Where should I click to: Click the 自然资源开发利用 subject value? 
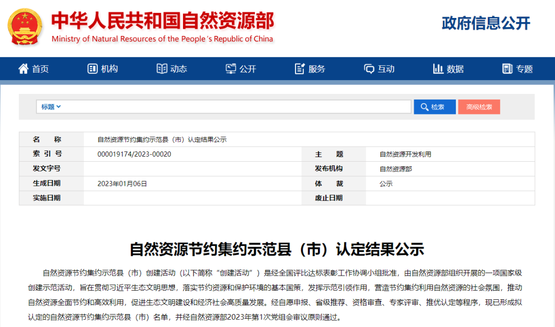pyautogui.click(x=405, y=154)
